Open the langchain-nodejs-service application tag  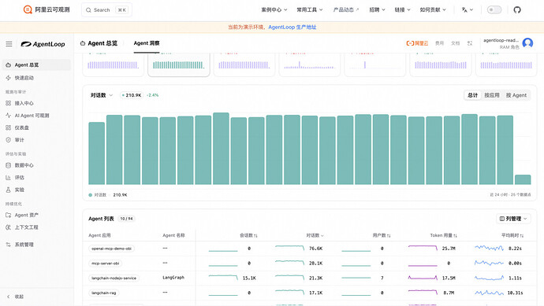[114, 278]
